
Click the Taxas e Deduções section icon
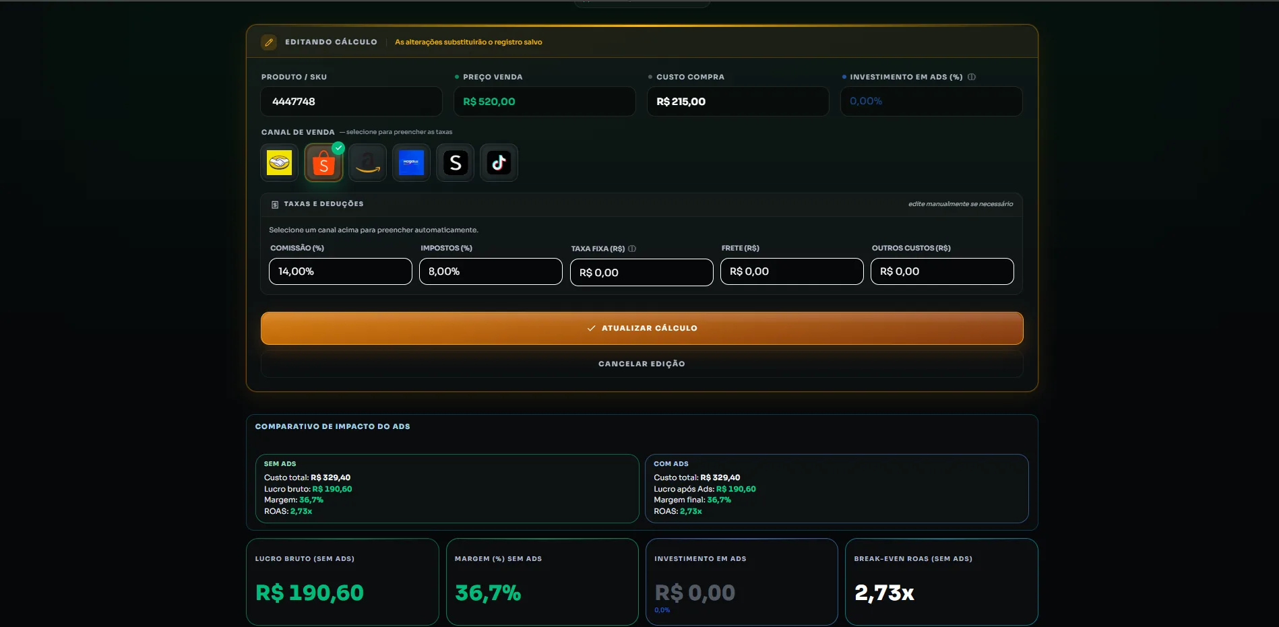click(275, 204)
